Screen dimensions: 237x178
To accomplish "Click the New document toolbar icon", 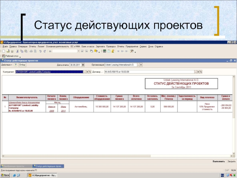I will click(4, 51).
